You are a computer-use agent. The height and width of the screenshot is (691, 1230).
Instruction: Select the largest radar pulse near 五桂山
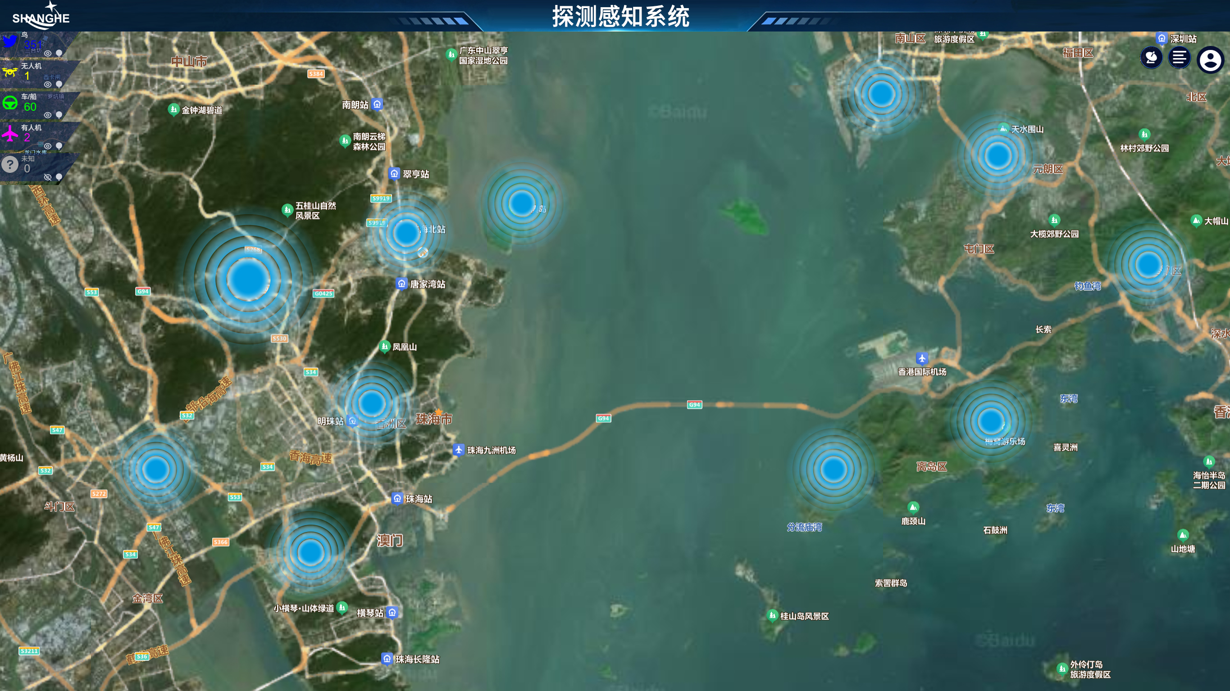[248, 279]
